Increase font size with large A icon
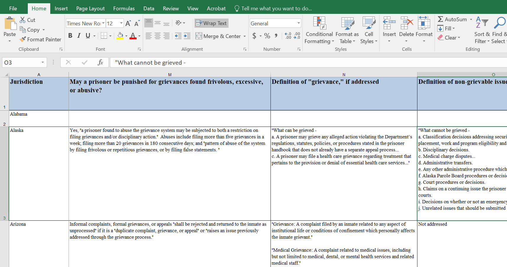The width and height of the screenshot is (507, 267). tap(128, 23)
